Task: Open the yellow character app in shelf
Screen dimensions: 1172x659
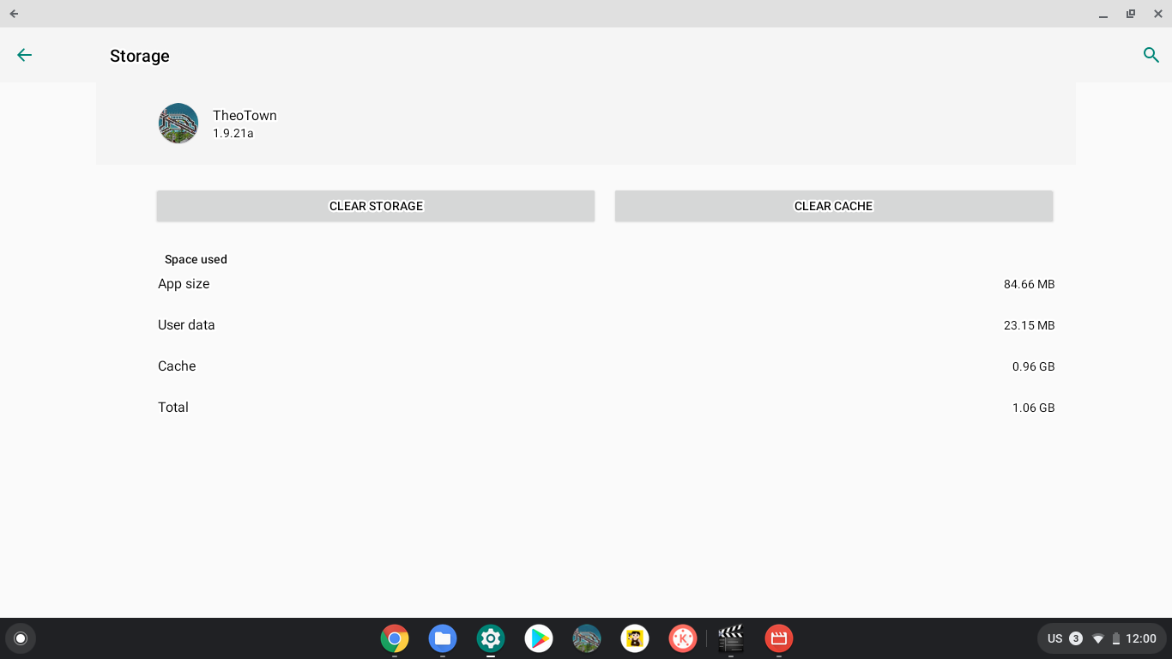Action: [635, 638]
